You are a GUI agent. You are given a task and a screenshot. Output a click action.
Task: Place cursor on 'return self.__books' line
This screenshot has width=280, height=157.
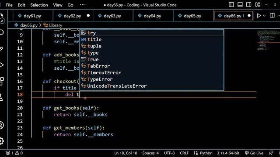click(x=80, y=115)
